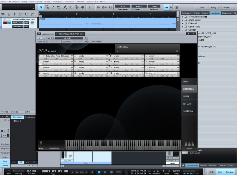
Task: Open the default preset dropdown
Action: coord(69,38)
